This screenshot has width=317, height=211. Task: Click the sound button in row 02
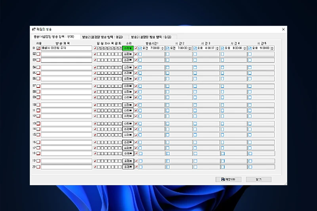coord(128,54)
